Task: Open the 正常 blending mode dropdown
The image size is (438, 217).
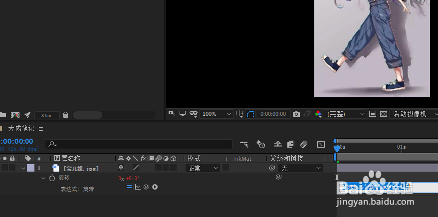Action: tap(203, 168)
